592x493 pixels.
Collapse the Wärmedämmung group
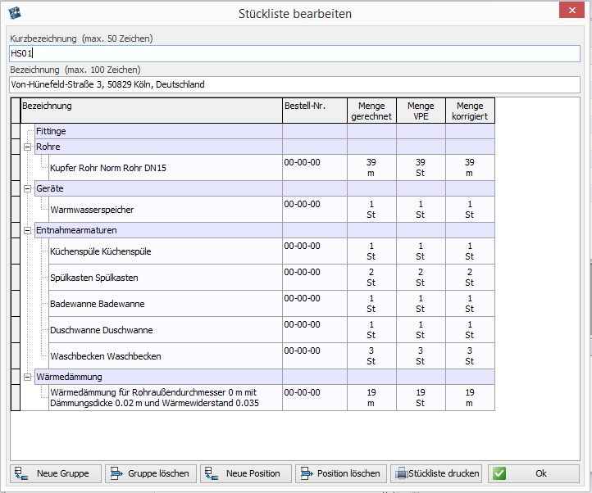(x=27, y=377)
